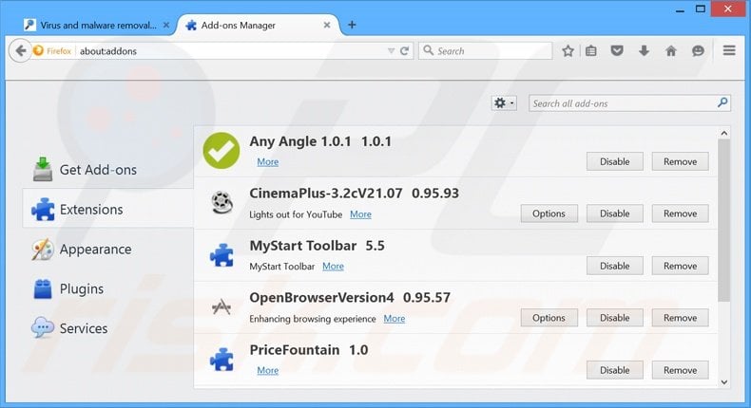Select the Add-ons Manager tab
This screenshot has height=408, width=751.
tap(238, 25)
